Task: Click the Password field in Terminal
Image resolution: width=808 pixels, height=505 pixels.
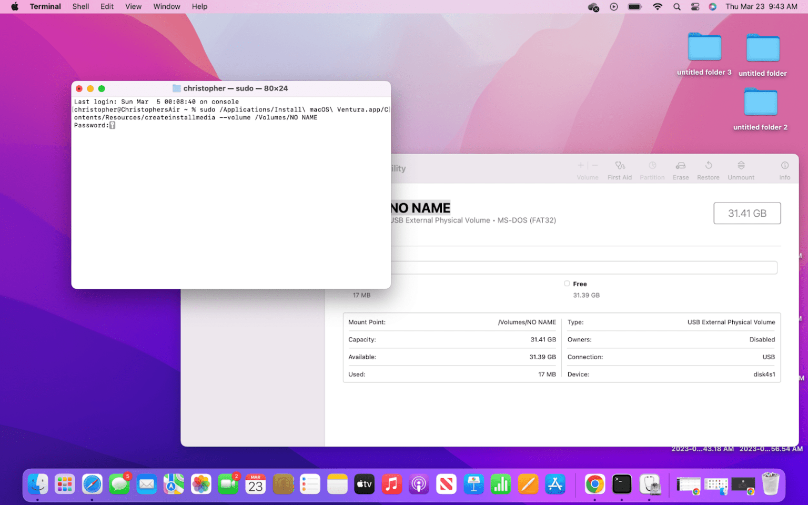Action: [113, 125]
